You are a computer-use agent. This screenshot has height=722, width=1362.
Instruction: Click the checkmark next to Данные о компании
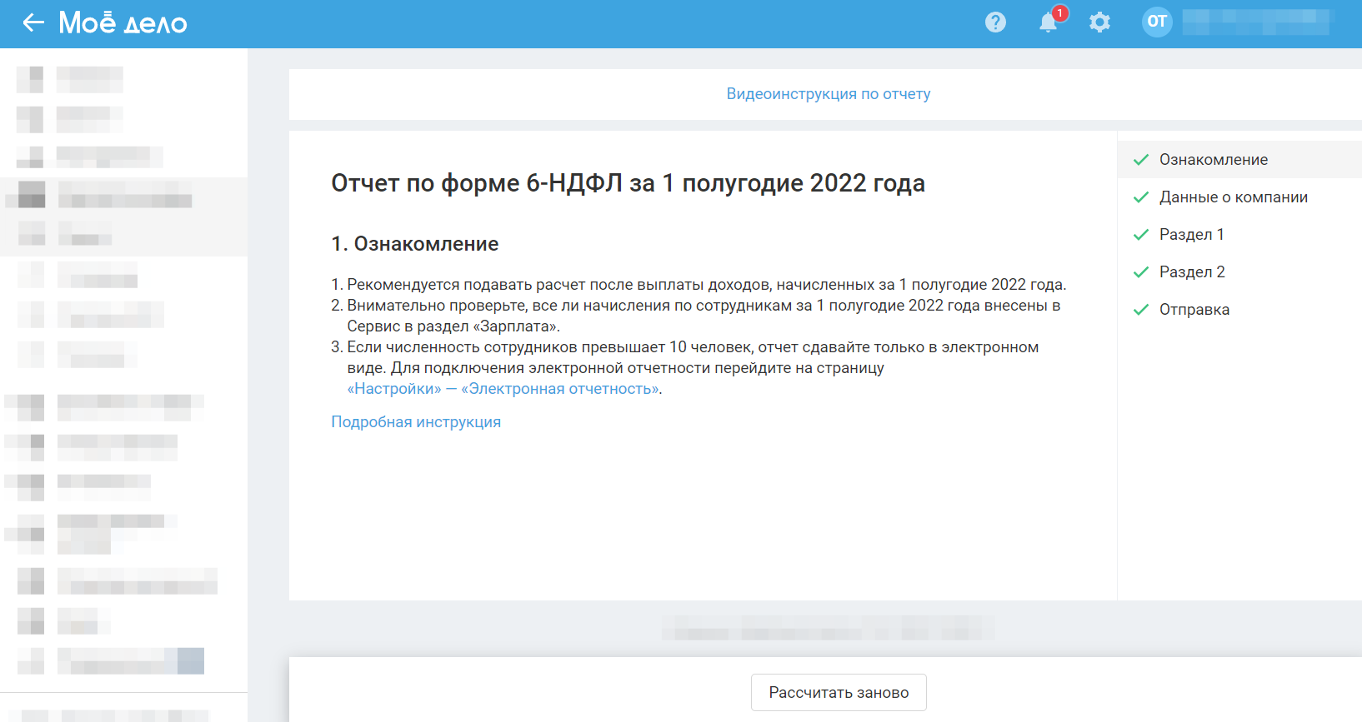(x=1141, y=197)
